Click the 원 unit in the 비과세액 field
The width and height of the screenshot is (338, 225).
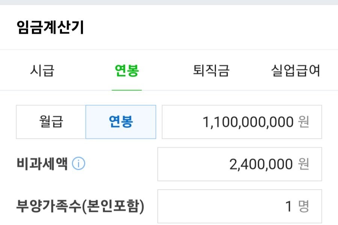[303, 164]
